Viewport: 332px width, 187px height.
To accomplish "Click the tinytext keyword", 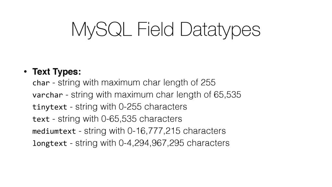I will (50, 107).
